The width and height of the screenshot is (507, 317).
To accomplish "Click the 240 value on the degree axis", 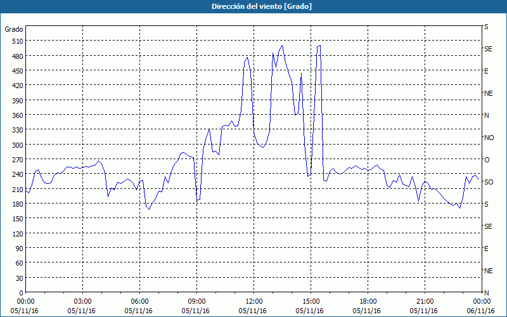I will coord(18,174).
